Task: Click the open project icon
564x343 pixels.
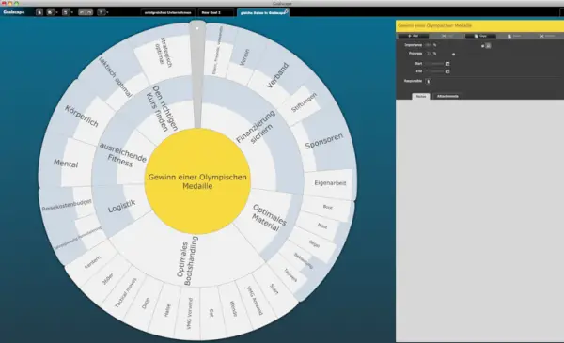Action: pyautogui.click(x=51, y=12)
